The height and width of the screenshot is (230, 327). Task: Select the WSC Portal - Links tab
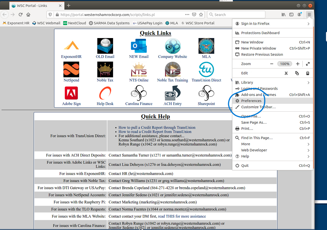point(37,6)
